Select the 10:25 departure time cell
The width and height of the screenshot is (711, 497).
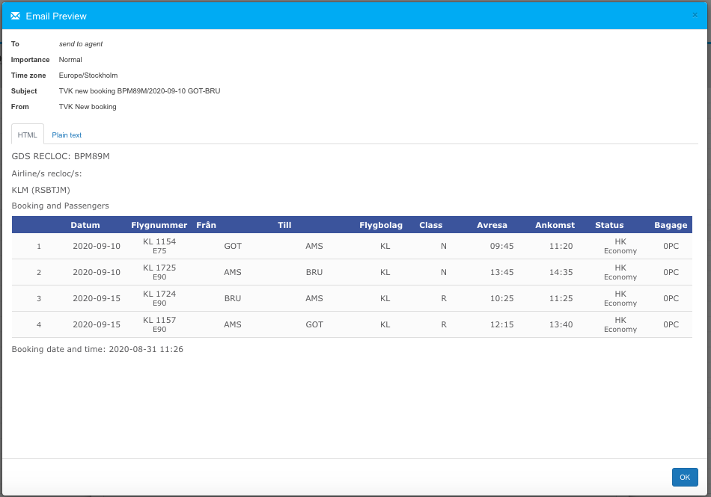pos(501,298)
